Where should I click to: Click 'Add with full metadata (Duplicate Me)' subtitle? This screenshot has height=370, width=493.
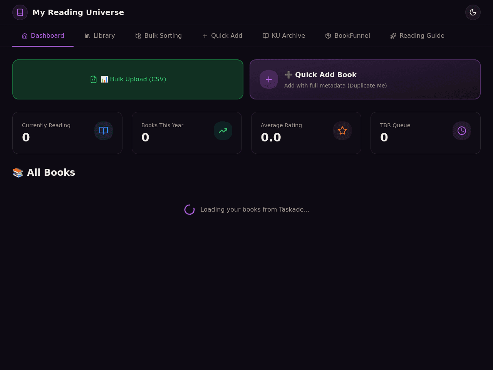tap(335, 86)
